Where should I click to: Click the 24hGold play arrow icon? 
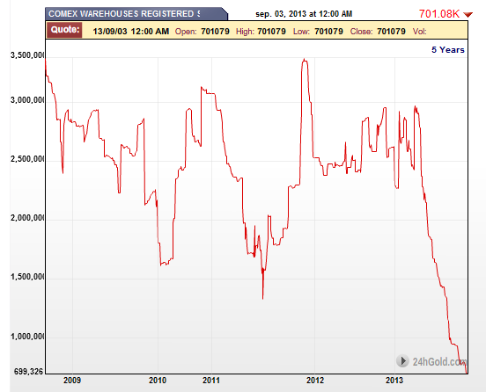tap(402, 360)
